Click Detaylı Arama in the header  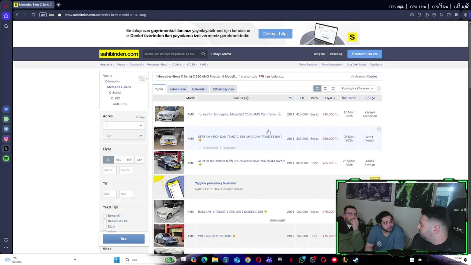(221, 54)
